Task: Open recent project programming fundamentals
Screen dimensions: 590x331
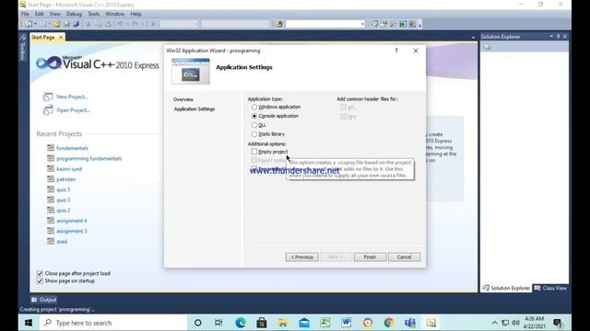Action: 88,158
